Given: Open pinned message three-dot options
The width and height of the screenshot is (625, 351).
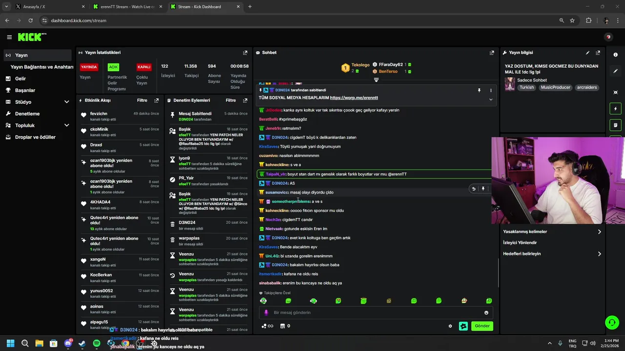Looking at the screenshot, I should pyautogui.click(x=491, y=90).
